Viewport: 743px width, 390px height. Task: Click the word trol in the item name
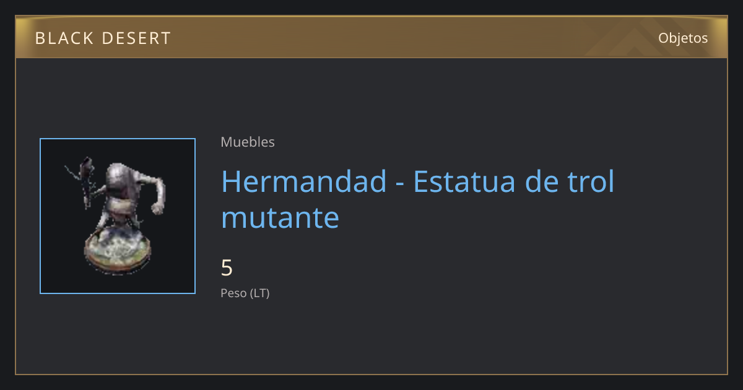[x=591, y=181]
